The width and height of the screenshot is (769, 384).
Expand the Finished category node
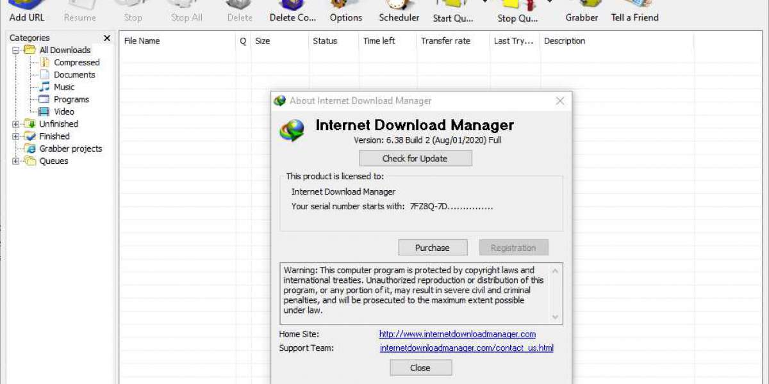(x=16, y=136)
